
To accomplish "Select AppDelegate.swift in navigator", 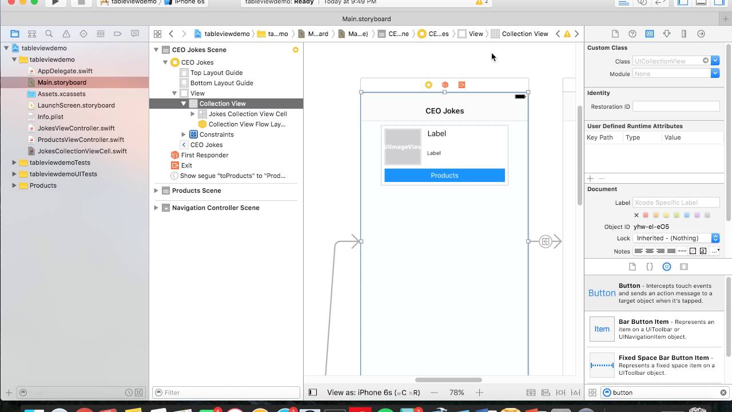I will coord(65,71).
